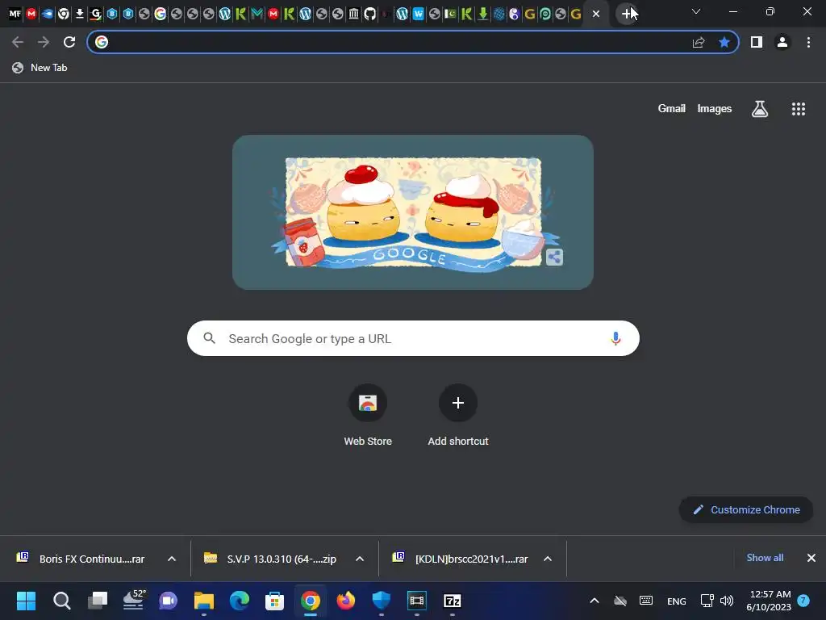Click the share page icon in address bar

pyautogui.click(x=699, y=42)
